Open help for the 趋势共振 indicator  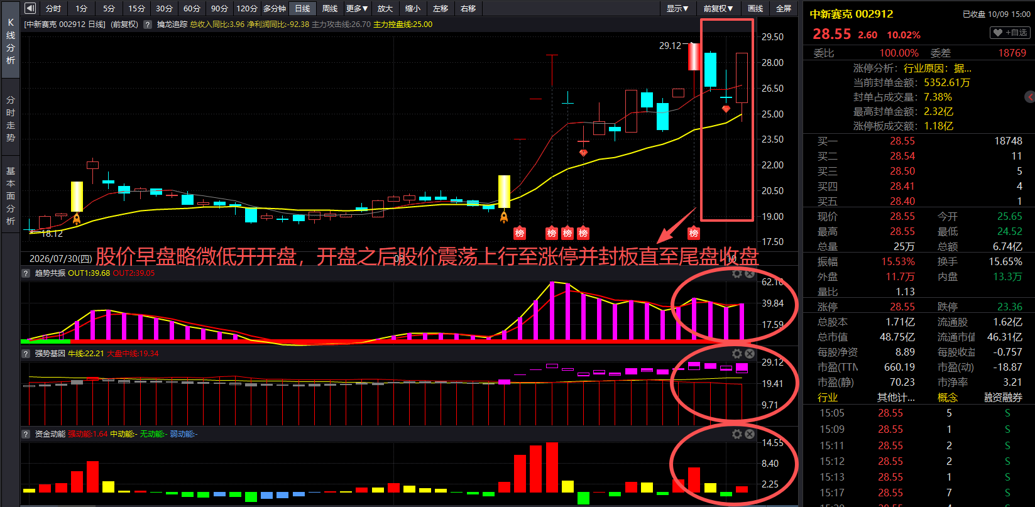pos(26,273)
